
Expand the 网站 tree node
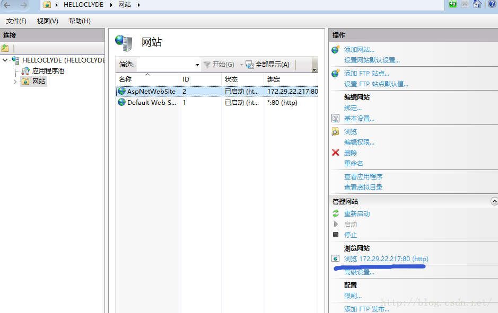(x=15, y=82)
